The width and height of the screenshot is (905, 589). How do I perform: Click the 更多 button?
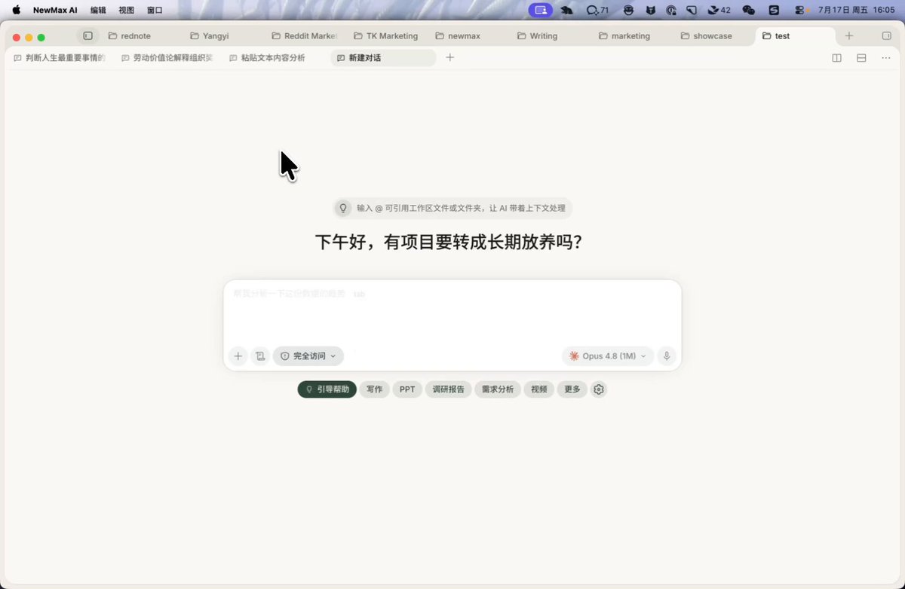coord(572,389)
